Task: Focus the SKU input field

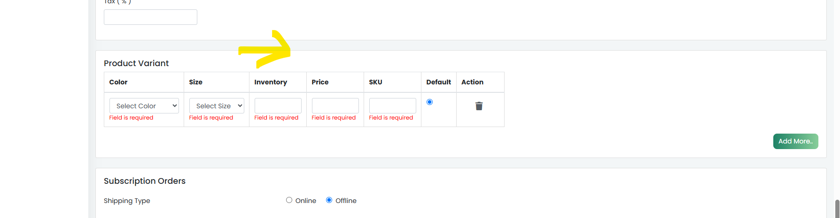Action: tap(393, 106)
